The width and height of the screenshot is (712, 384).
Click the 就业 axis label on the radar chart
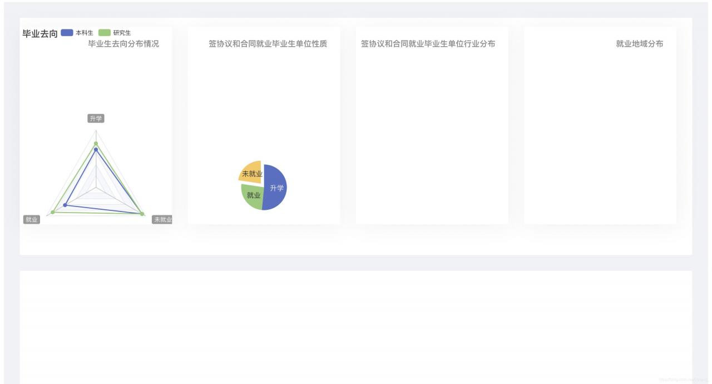32,220
